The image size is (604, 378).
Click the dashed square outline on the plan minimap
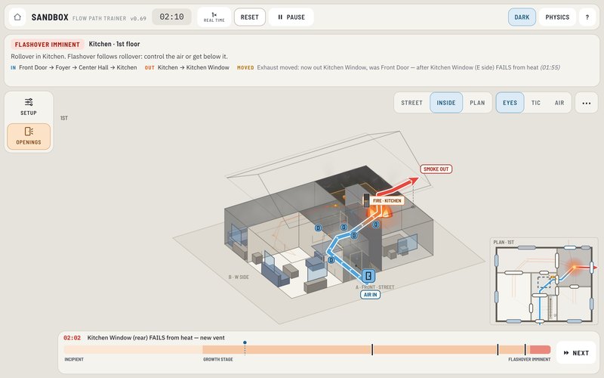point(544,282)
